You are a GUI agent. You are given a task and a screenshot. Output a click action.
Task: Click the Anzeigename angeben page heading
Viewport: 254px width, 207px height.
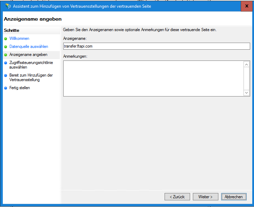coord(33,19)
